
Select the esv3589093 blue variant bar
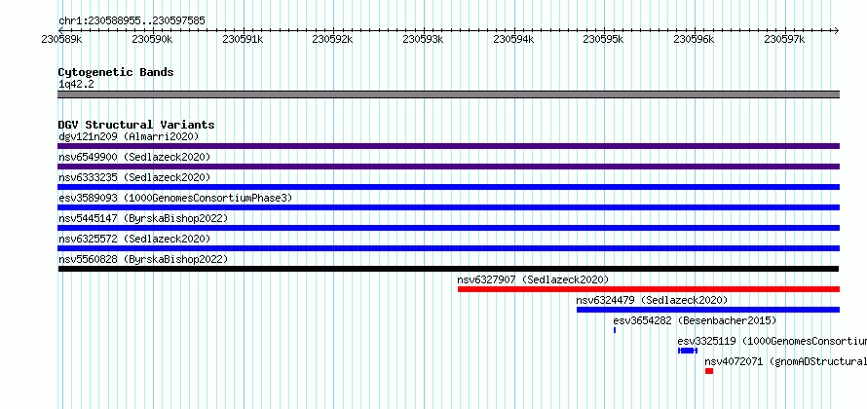pos(448,207)
